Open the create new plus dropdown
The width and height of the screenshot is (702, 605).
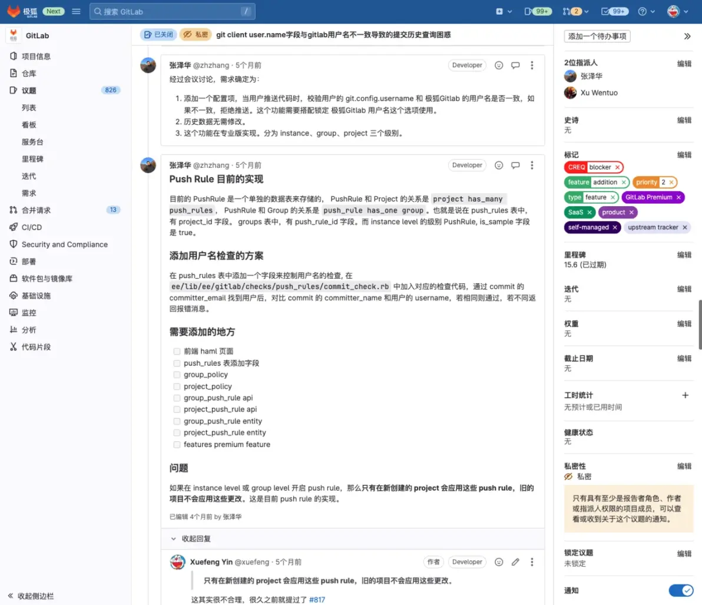coord(504,12)
